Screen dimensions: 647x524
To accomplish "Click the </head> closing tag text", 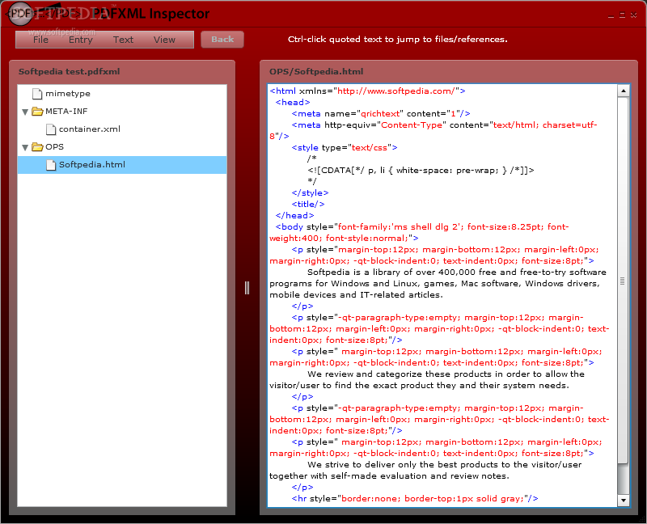I will (294, 215).
